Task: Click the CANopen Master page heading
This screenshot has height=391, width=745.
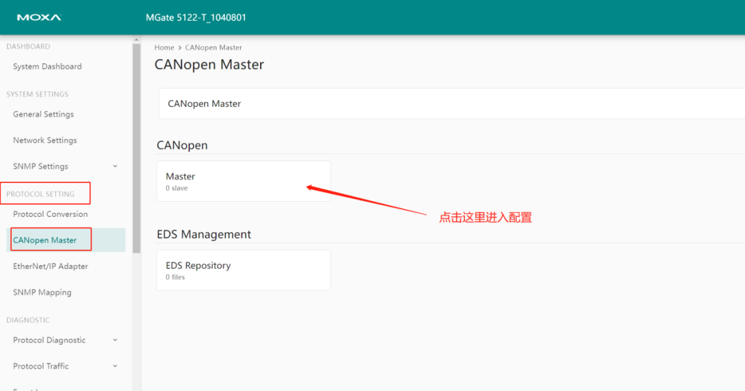Action: [209, 65]
